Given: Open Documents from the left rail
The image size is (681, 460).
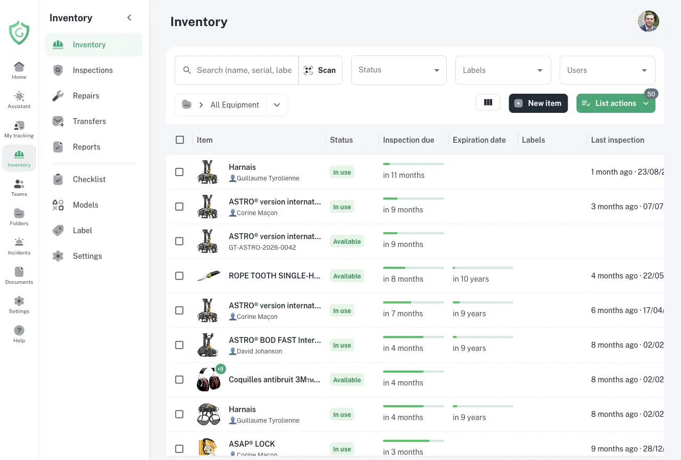Looking at the screenshot, I should 19,275.
